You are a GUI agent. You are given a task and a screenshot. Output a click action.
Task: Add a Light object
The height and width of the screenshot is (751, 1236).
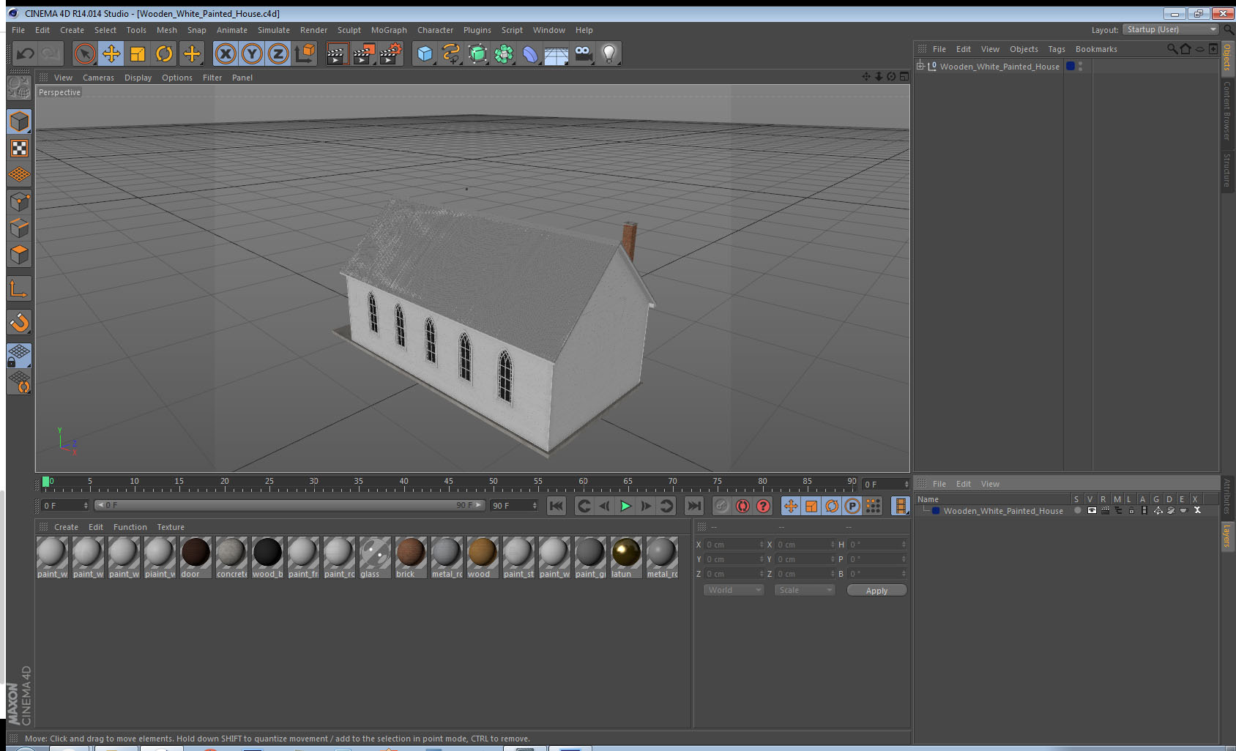coord(609,53)
